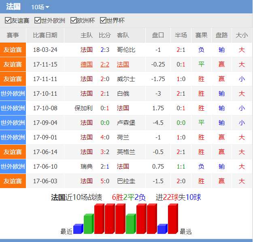Disable the 世界杯 checkbox filter
This screenshot has height=242, width=253.
pos(103,21)
